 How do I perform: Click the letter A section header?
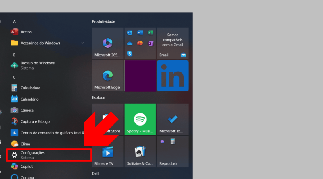tap(14, 21)
